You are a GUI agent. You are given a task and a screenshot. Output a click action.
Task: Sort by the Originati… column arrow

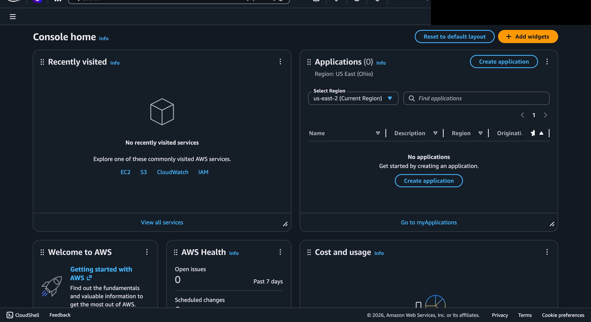541,133
